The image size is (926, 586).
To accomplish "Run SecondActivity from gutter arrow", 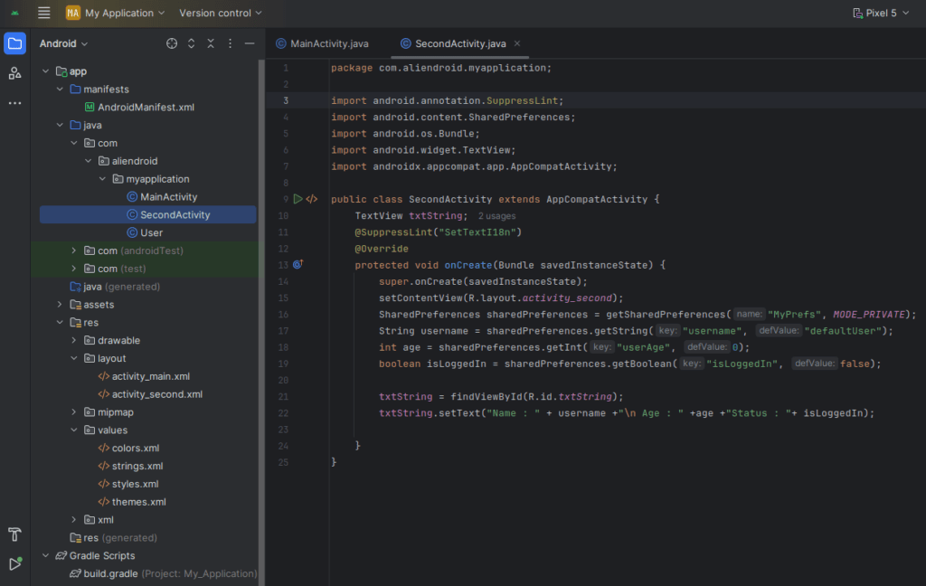I will (298, 199).
